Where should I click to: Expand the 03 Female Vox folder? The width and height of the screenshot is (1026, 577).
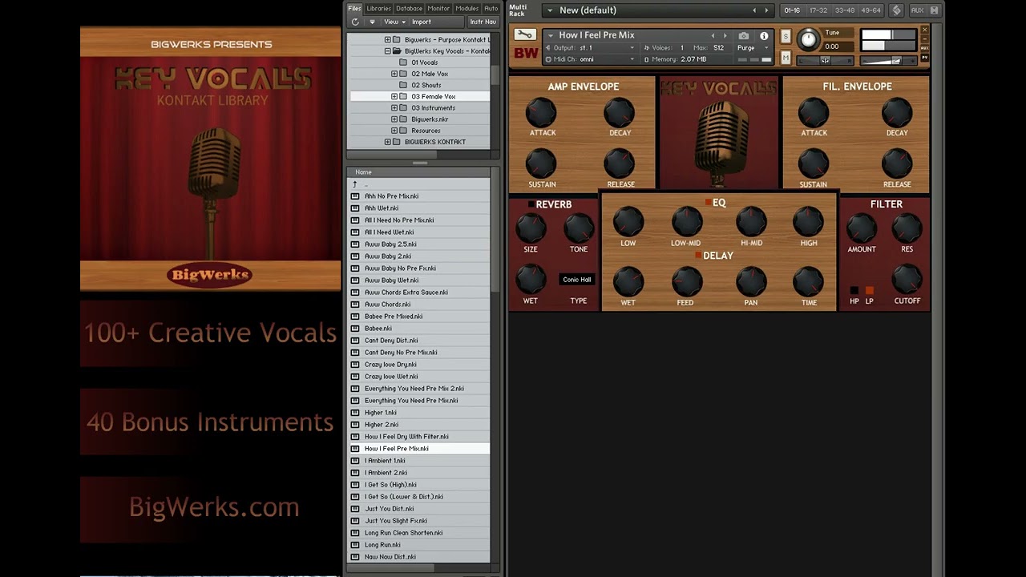[394, 96]
